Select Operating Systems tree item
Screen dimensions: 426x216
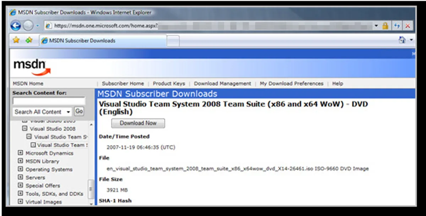pos(49,170)
